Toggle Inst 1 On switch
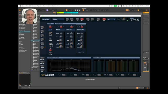This screenshot has width=168, height=94. pyautogui.click(x=61, y=27)
